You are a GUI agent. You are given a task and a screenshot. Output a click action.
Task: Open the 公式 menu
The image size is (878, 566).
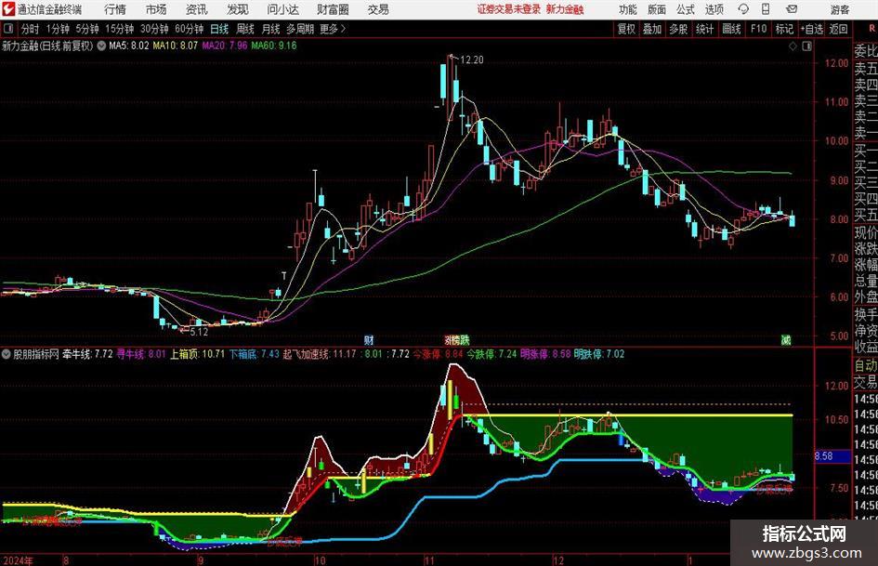pyautogui.click(x=686, y=9)
